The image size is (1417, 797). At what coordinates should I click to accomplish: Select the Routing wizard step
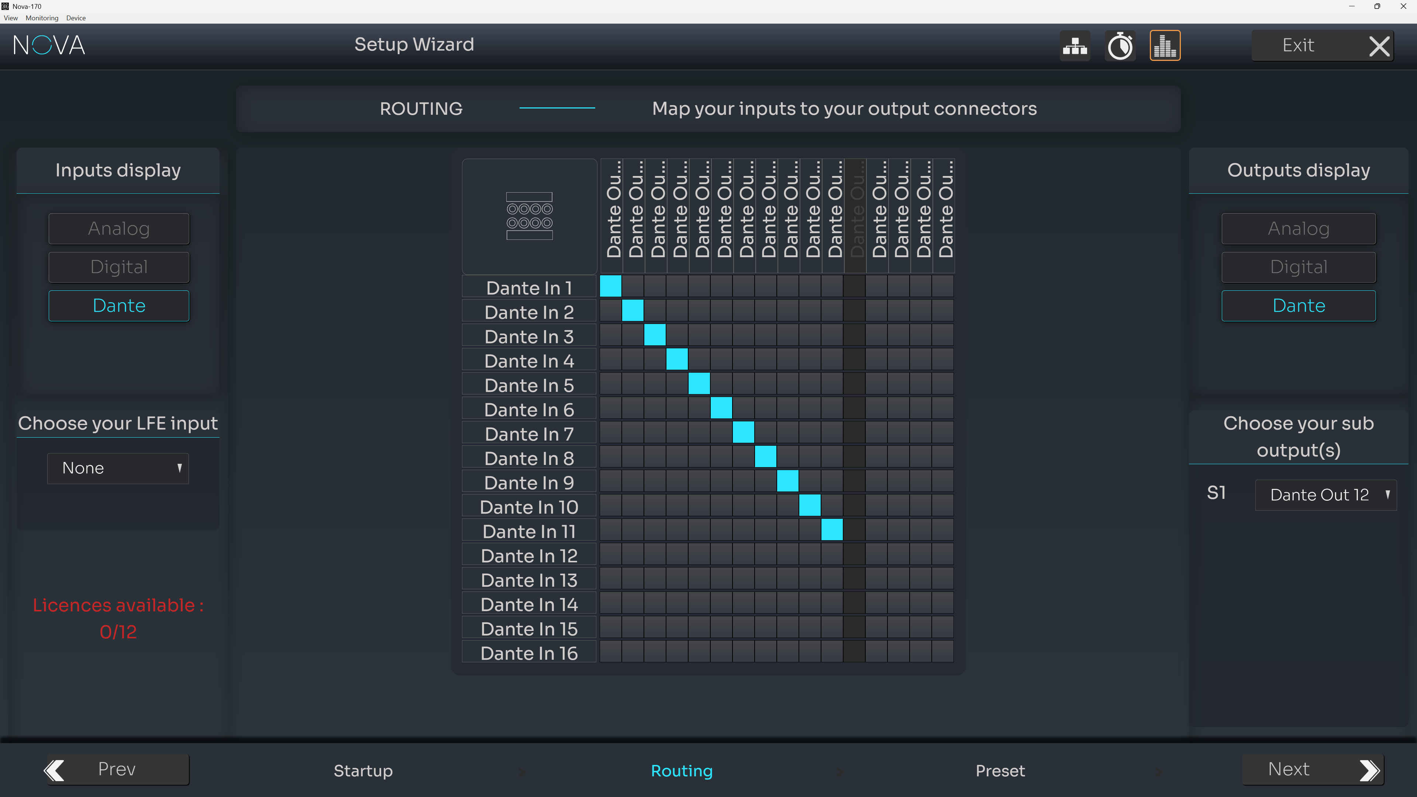682,770
